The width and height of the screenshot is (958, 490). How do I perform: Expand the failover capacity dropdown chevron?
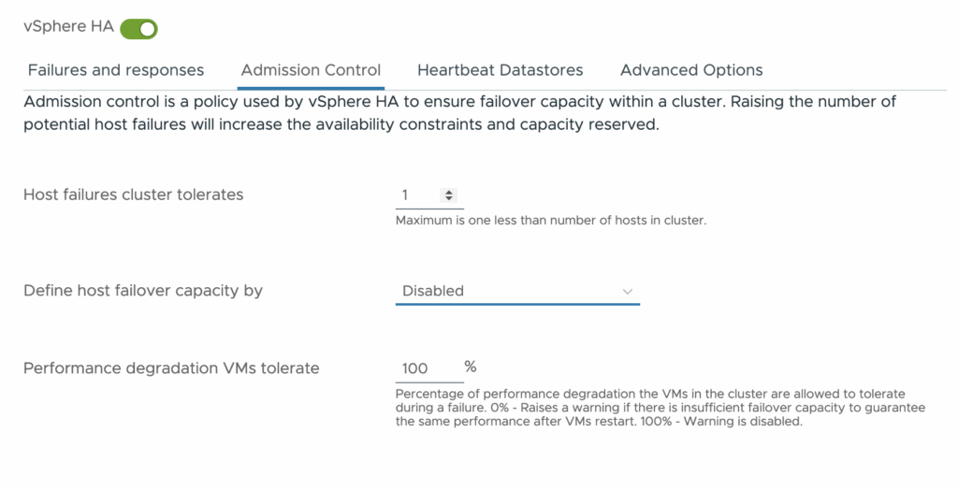628,292
